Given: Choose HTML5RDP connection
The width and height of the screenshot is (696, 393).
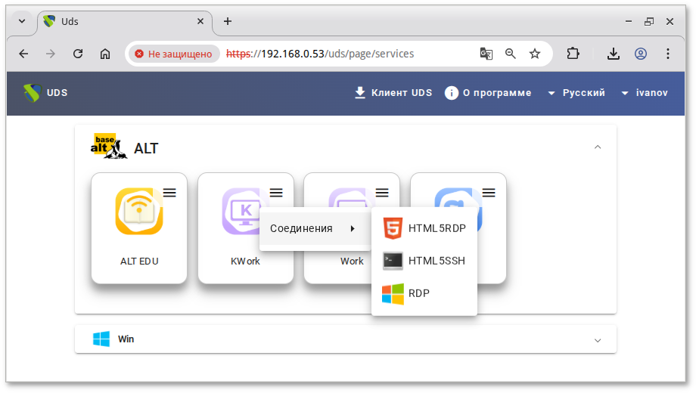Looking at the screenshot, I should tap(424, 228).
